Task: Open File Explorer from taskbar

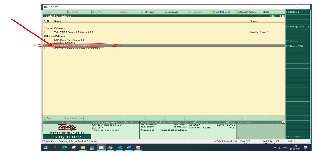Action: (83, 148)
